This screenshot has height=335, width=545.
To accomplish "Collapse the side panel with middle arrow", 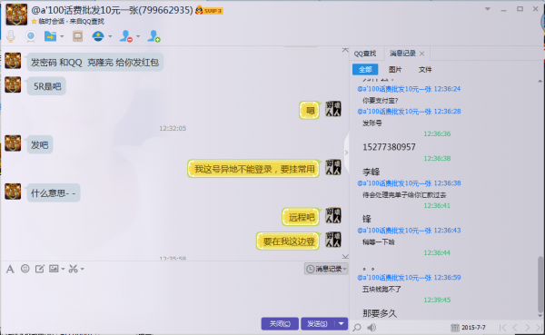I will (x=346, y=153).
